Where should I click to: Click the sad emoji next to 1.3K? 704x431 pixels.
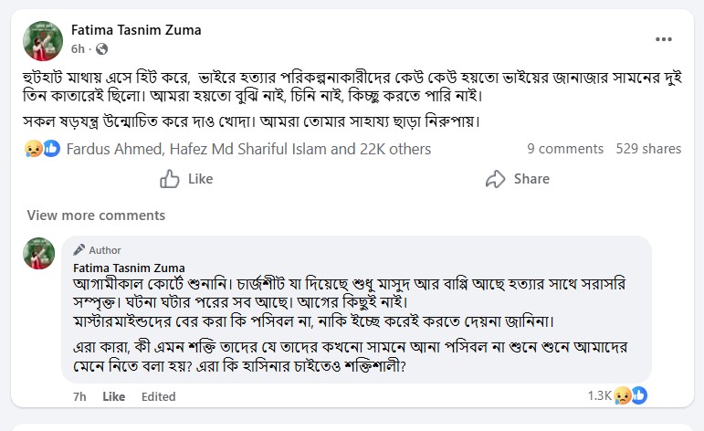click(x=623, y=396)
